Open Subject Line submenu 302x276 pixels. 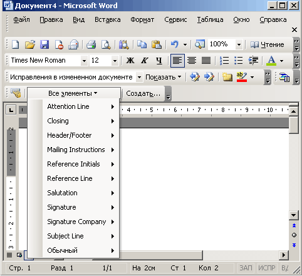coord(73,236)
